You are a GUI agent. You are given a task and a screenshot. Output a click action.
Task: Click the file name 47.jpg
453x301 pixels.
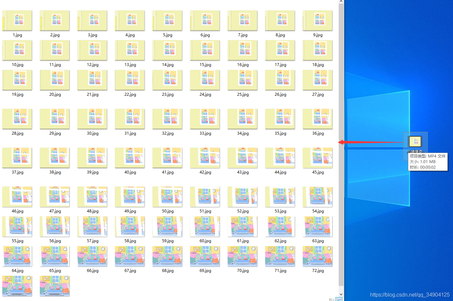[55, 211]
